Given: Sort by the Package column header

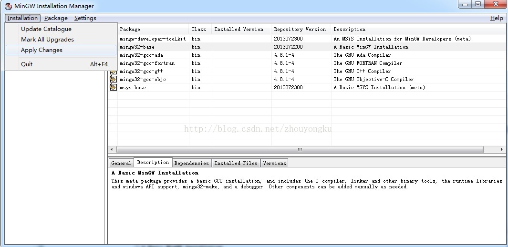Looking at the screenshot, I should pos(153,29).
